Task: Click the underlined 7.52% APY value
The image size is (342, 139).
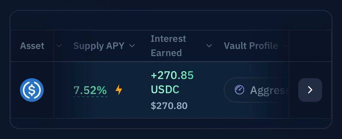Action: pos(90,90)
